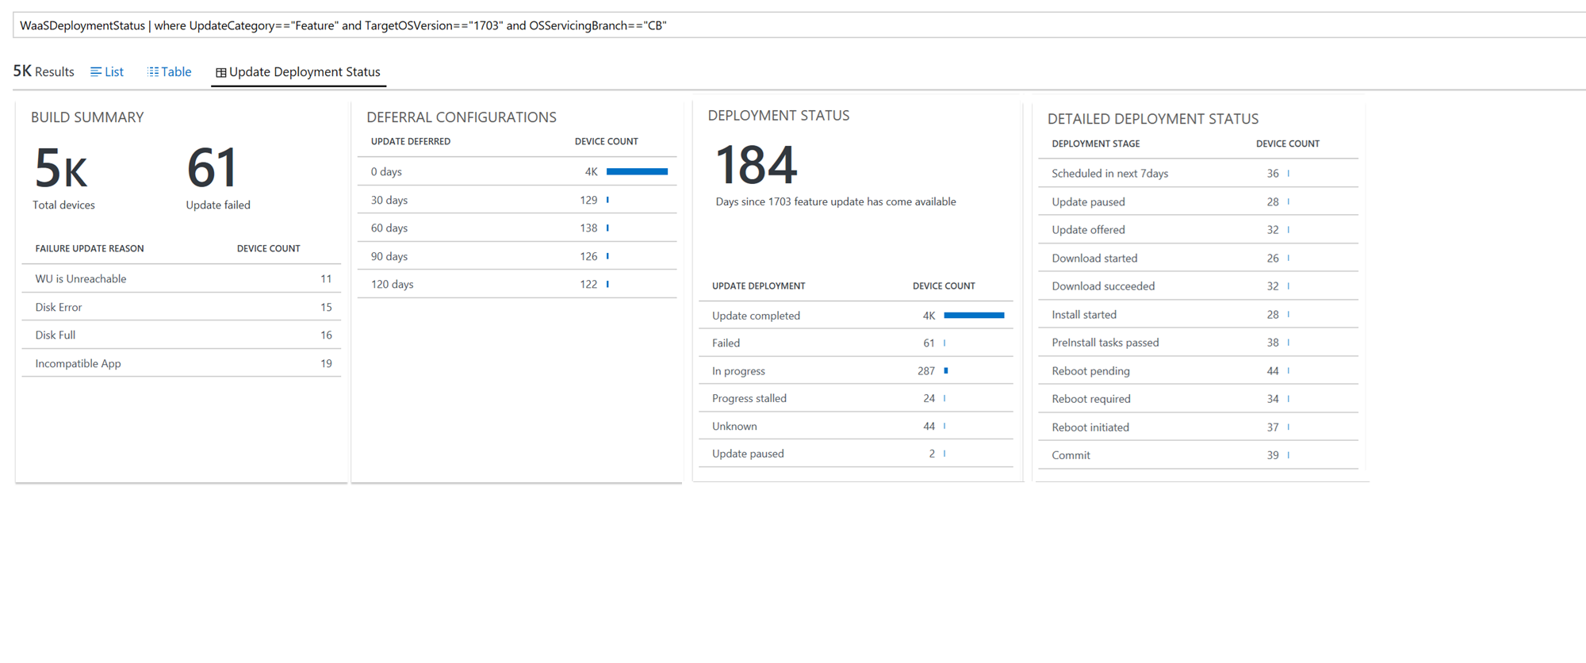Click the Update completed blue bar
Image resolution: width=1586 pixels, height=663 pixels.
974,316
